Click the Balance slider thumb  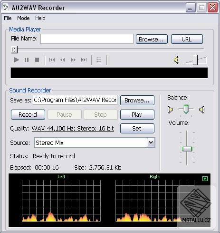(x=186, y=109)
